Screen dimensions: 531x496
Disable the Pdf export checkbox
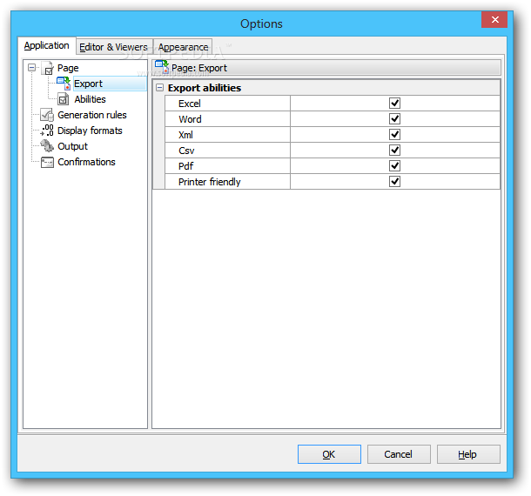tap(394, 166)
